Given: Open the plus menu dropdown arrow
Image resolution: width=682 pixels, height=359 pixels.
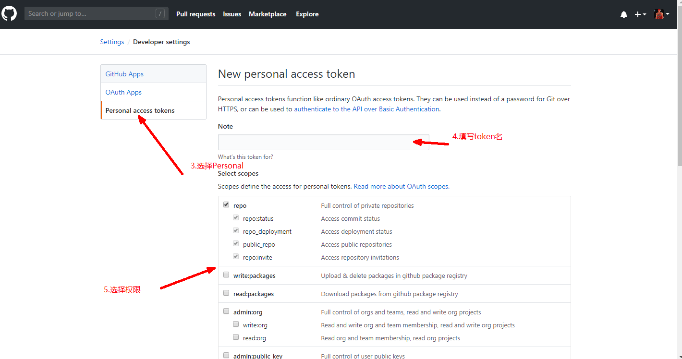Looking at the screenshot, I should click(x=644, y=14).
